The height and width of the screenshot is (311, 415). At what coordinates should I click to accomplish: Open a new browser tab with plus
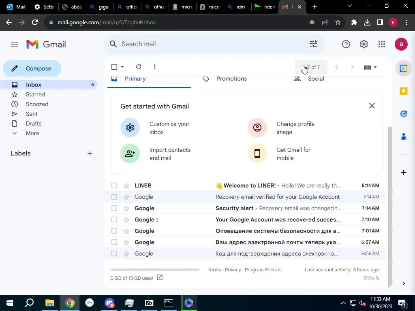[x=314, y=7]
